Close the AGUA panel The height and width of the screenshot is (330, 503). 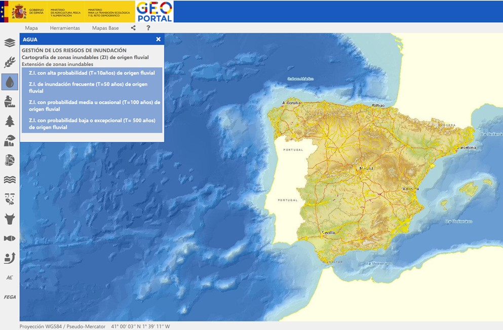coord(158,39)
